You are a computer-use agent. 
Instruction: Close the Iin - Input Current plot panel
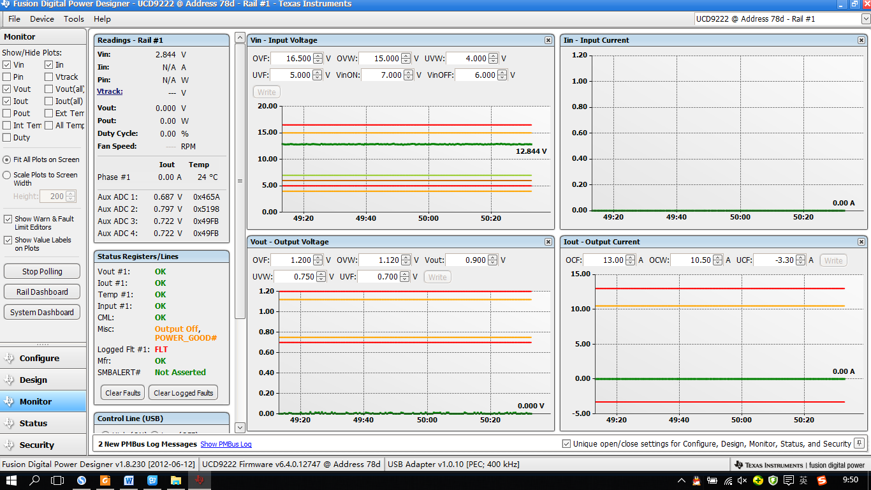(861, 40)
